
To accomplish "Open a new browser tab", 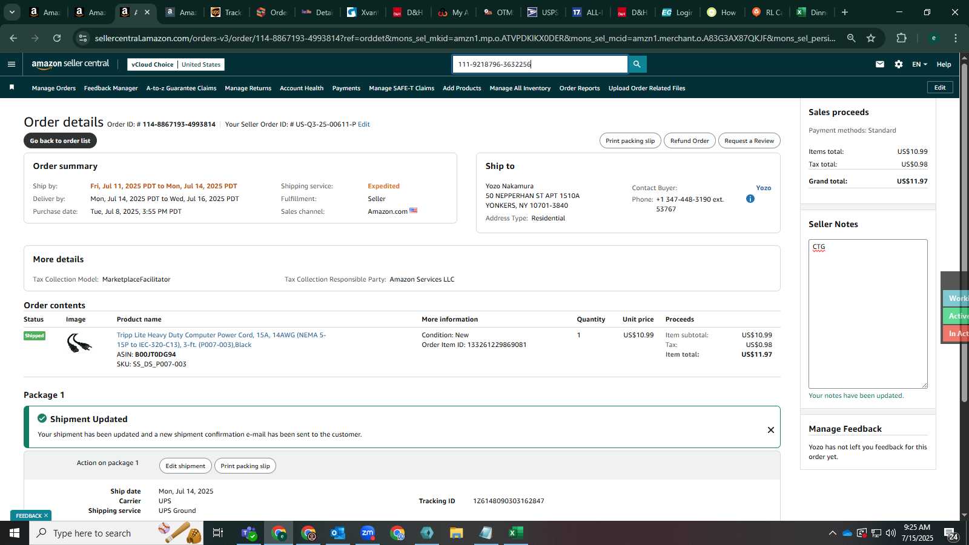I will click(x=845, y=12).
